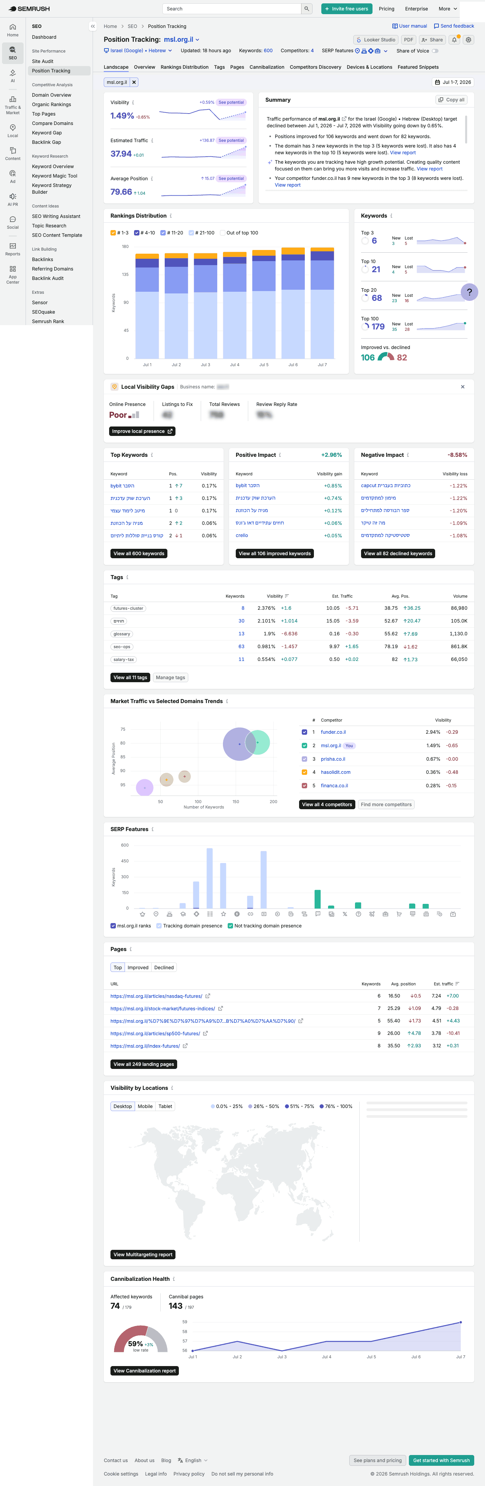Click the Jul 4 bar in rankings chart
The height and width of the screenshot is (1486, 485).
point(235,305)
